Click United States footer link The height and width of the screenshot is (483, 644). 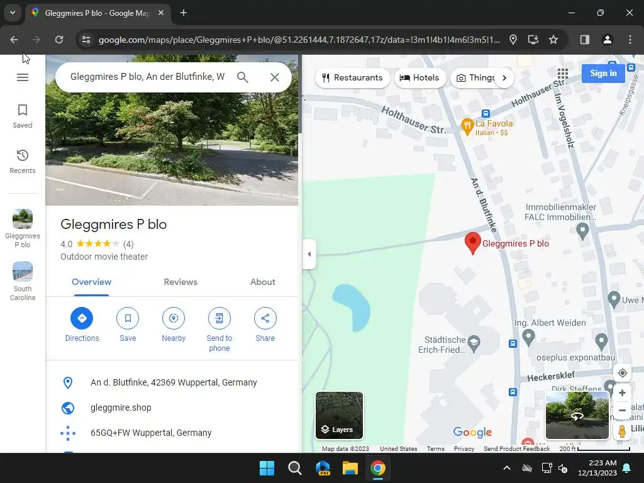click(x=398, y=449)
